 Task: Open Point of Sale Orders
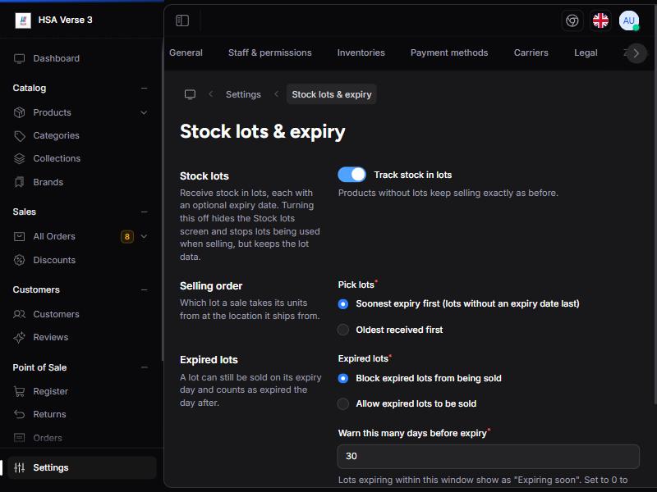(48, 438)
